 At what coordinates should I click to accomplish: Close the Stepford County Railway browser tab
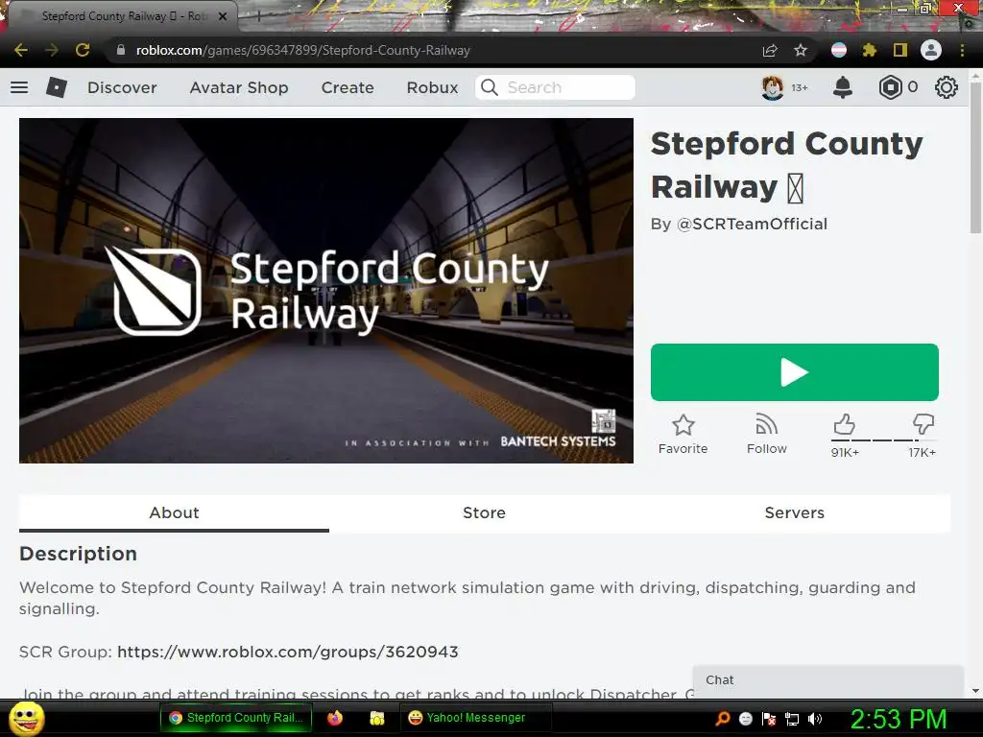click(222, 16)
